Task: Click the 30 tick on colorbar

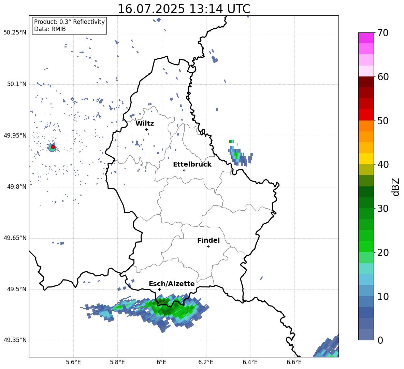Action: pos(383,209)
